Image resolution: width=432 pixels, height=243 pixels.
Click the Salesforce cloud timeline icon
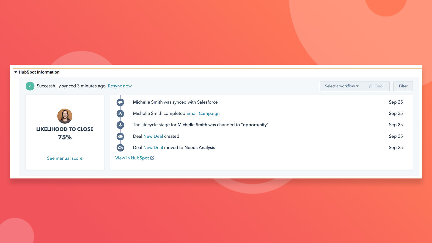[120, 102]
